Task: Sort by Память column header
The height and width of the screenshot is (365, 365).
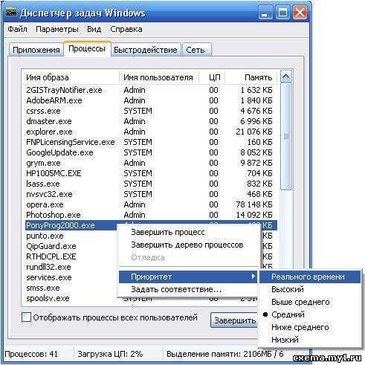Action: [251, 77]
